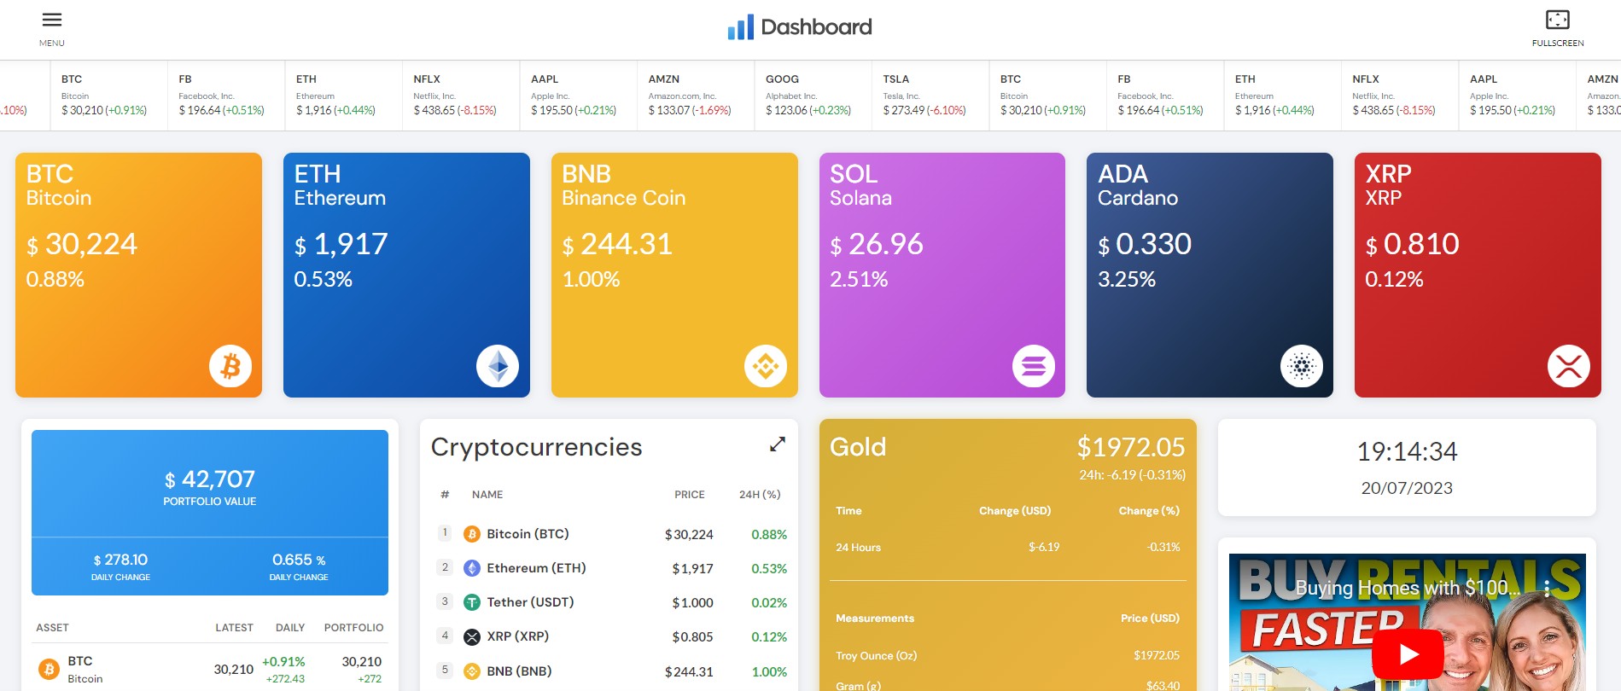Click the $30,224 price in Bitcoin row
Screen dimensions: 1621x691
(x=689, y=535)
